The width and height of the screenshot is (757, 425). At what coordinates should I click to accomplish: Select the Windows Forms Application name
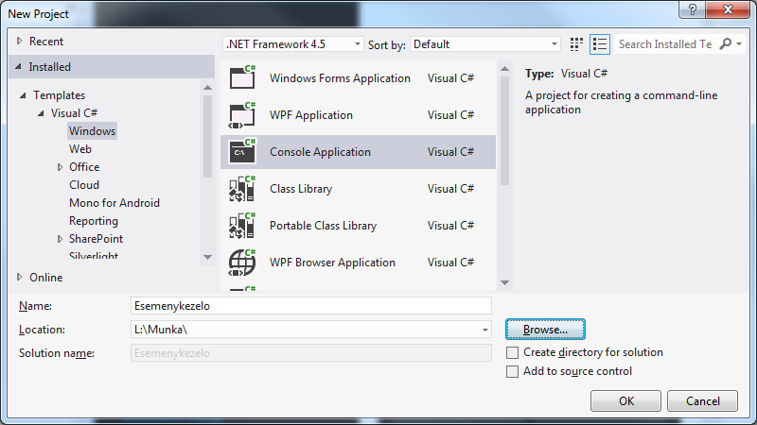click(x=340, y=78)
